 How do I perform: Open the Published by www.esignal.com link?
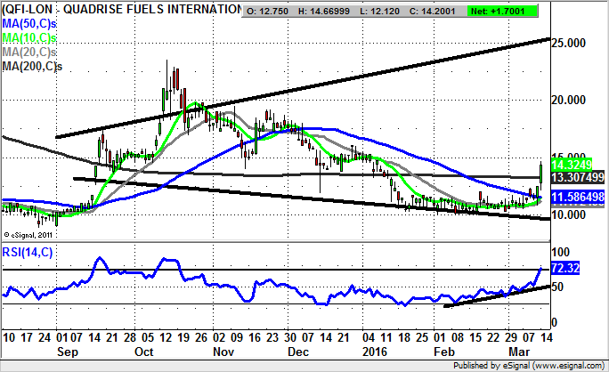(x=527, y=364)
